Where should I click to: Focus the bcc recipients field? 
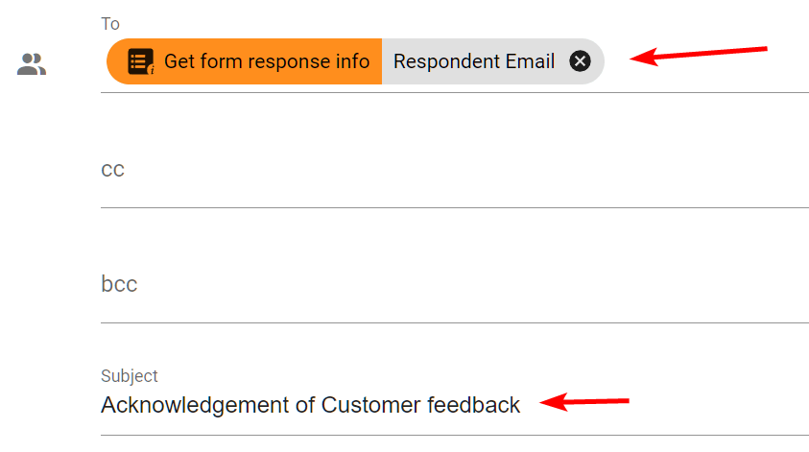click(455, 285)
